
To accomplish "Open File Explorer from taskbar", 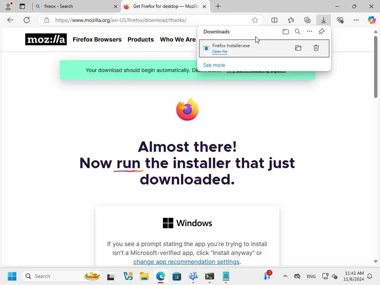I will [x=144, y=276].
